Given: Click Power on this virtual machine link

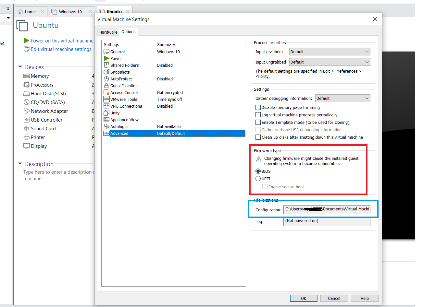Looking at the screenshot, I should (62, 41).
